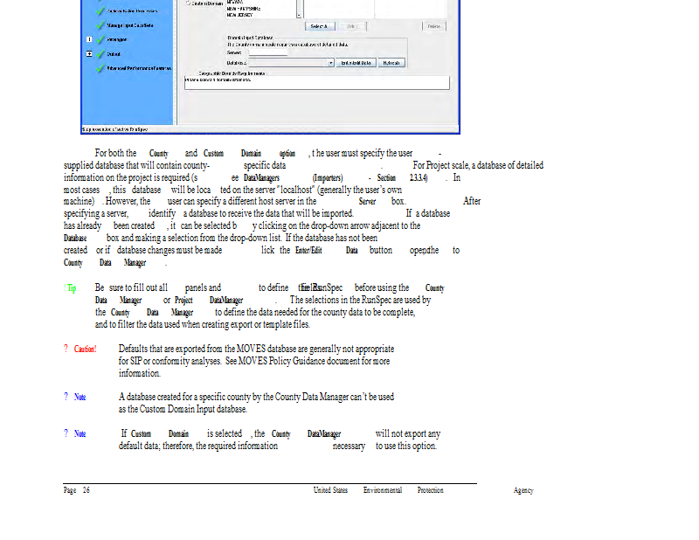Select the Custom Domain radio button
This screenshot has height=540, width=699.
click(x=187, y=3)
